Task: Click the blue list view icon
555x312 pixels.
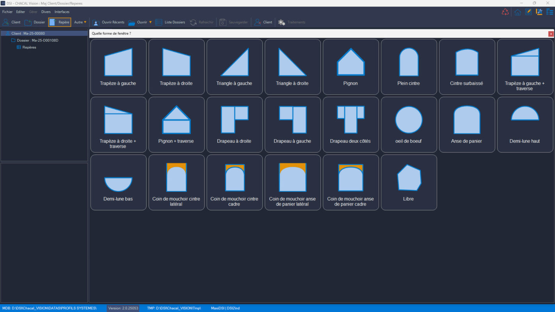Action: (x=550, y=12)
